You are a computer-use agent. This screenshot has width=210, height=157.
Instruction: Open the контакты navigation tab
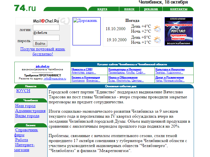point(179,9)
